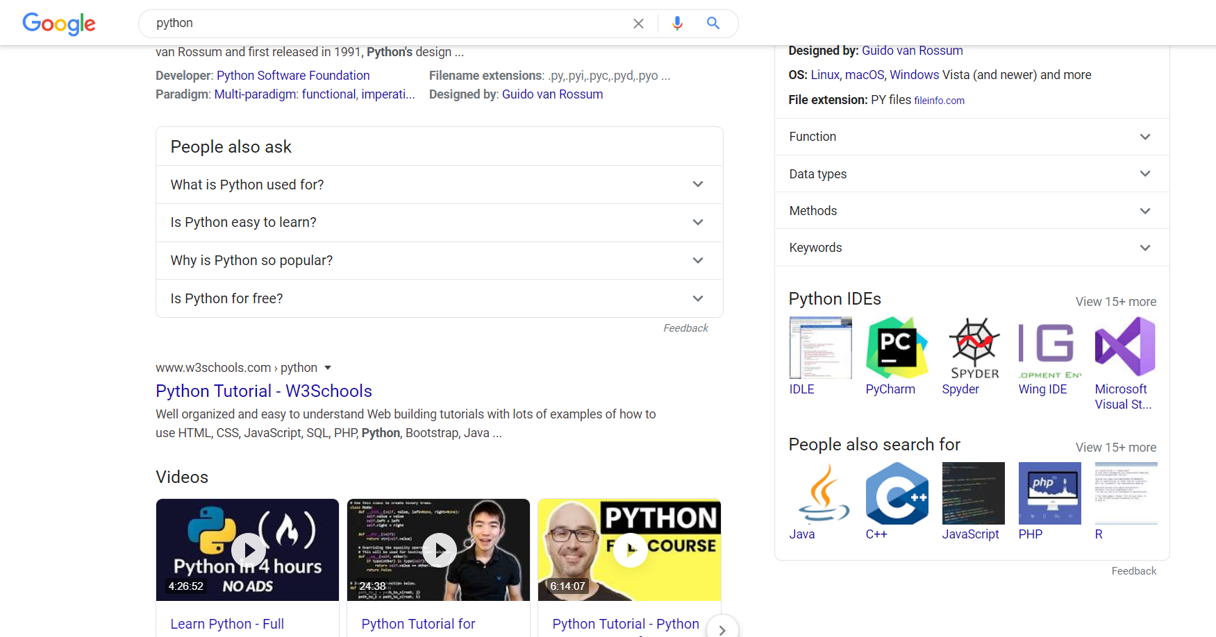Expand the Keywords section
This screenshot has height=637, width=1216.
(972, 248)
